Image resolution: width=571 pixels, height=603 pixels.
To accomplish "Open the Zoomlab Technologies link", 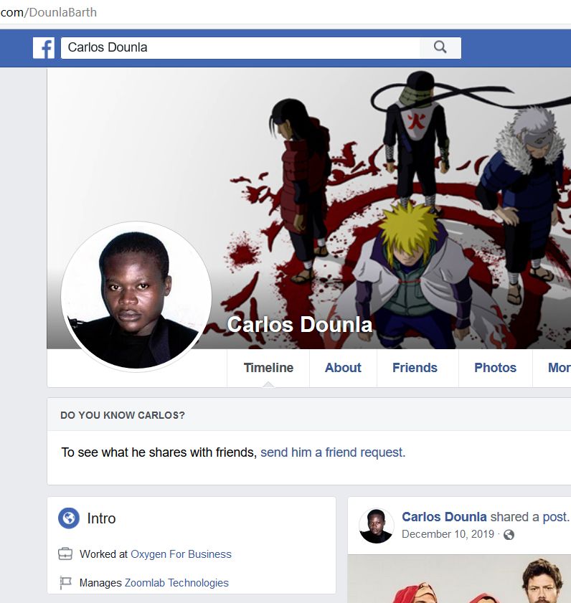I will [x=176, y=583].
